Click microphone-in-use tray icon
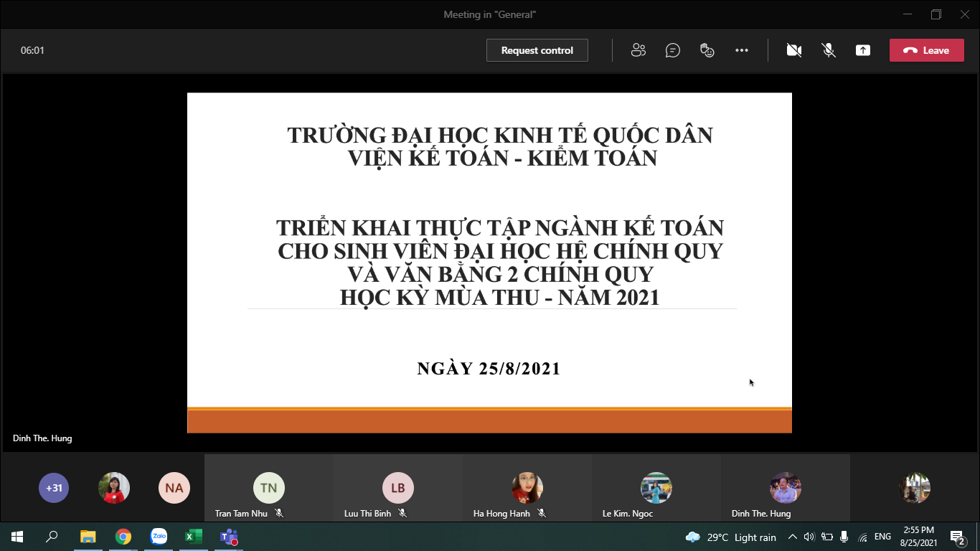Image resolution: width=980 pixels, height=551 pixels. click(844, 537)
